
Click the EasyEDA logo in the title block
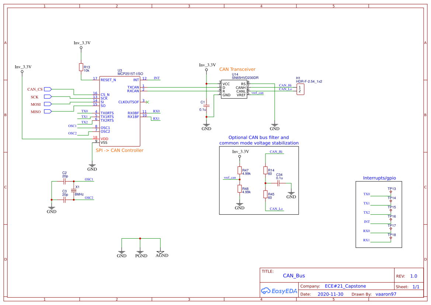pos(279,291)
